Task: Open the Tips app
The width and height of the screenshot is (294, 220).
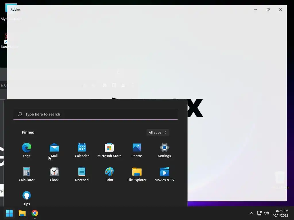Action: pos(27,198)
